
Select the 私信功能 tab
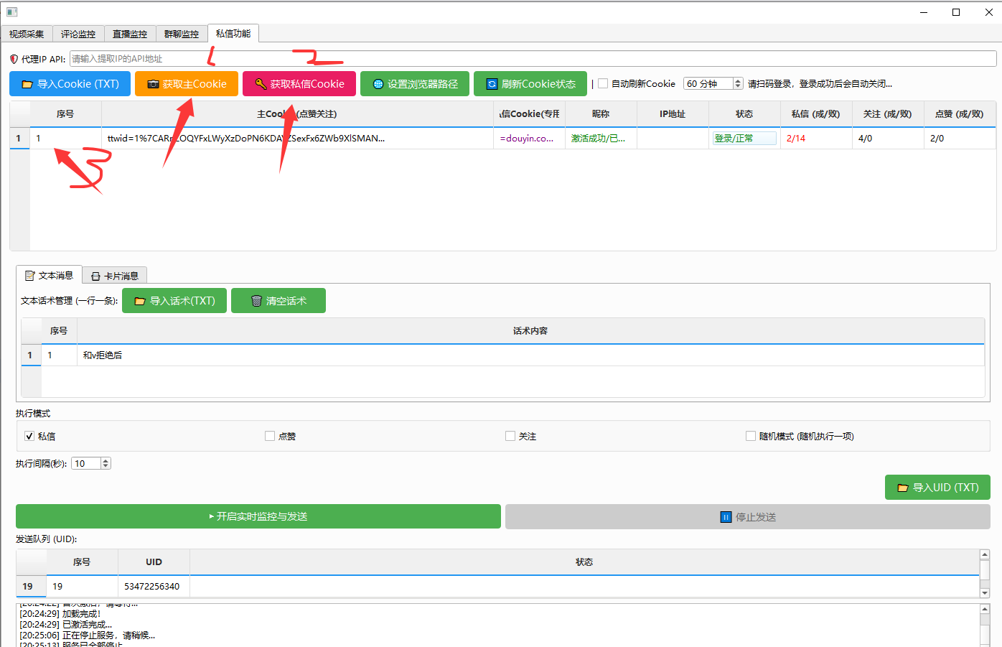[x=233, y=33]
